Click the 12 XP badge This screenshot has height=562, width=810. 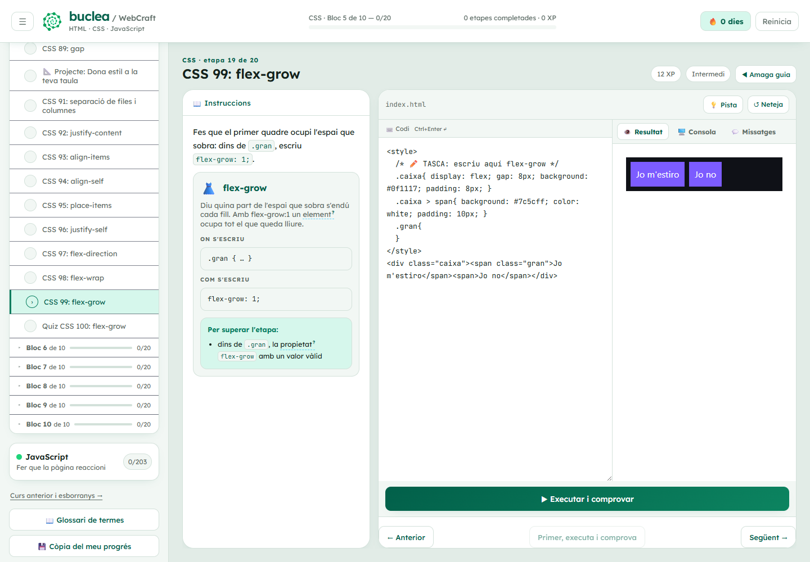pos(666,74)
